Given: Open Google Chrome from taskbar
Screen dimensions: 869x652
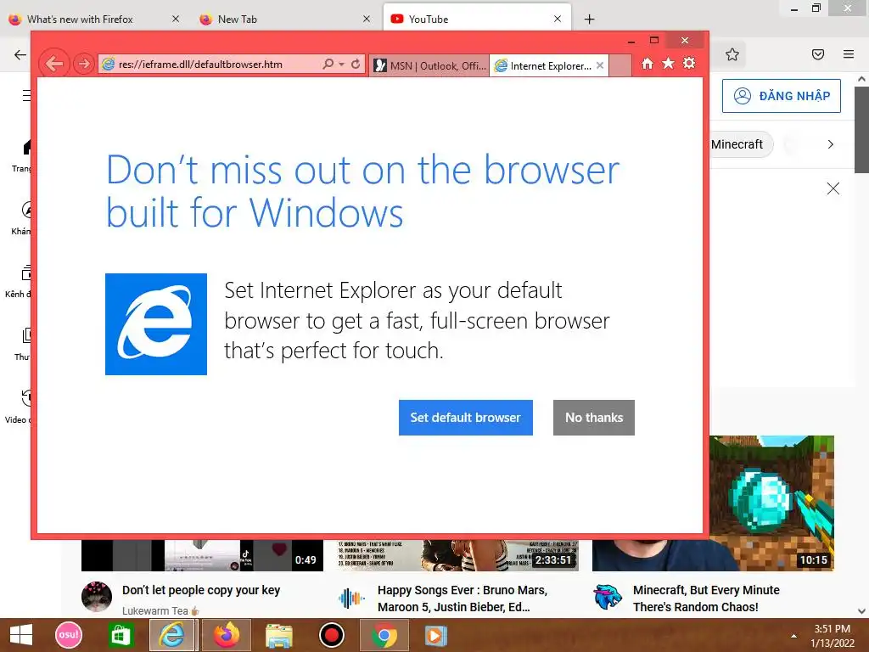Looking at the screenshot, I should point(384,635).
